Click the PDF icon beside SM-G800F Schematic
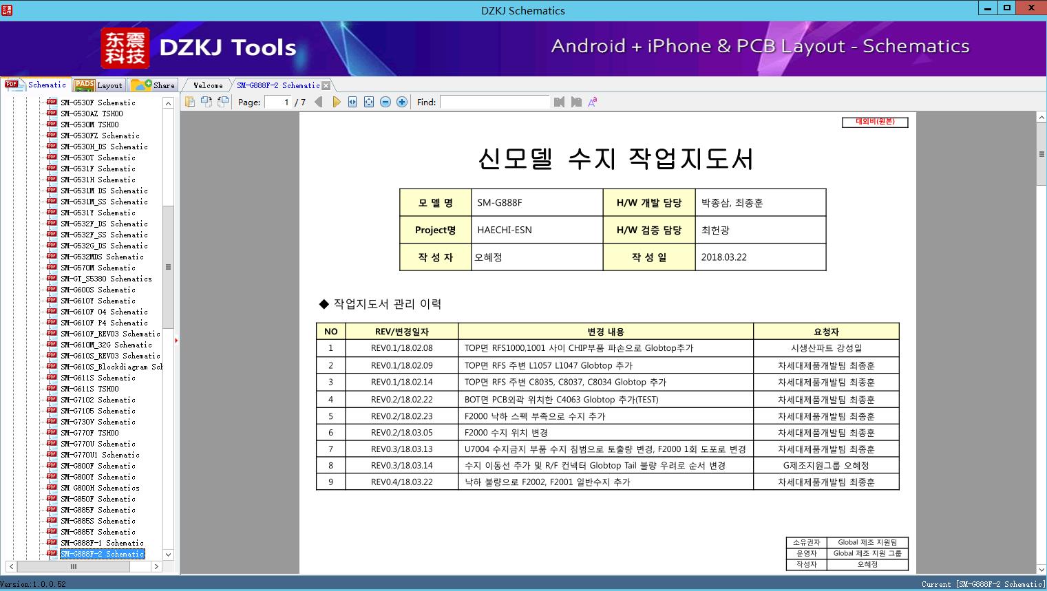The width and height of the screenshot is (1047, 591). click(52, 465)
